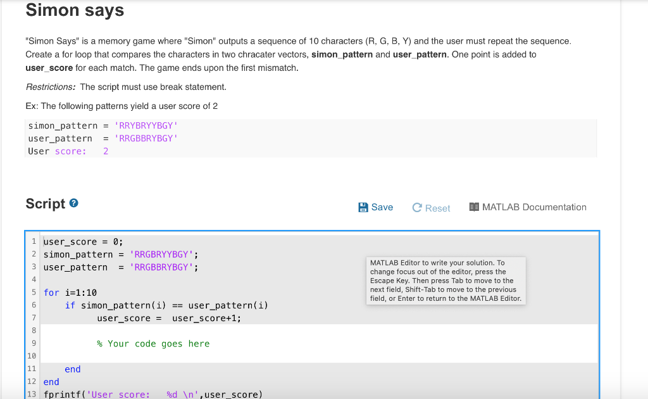The image size is (648, 399).
Task: Click the Save link text
Action: pyautogui.click(x=382, y=207)
